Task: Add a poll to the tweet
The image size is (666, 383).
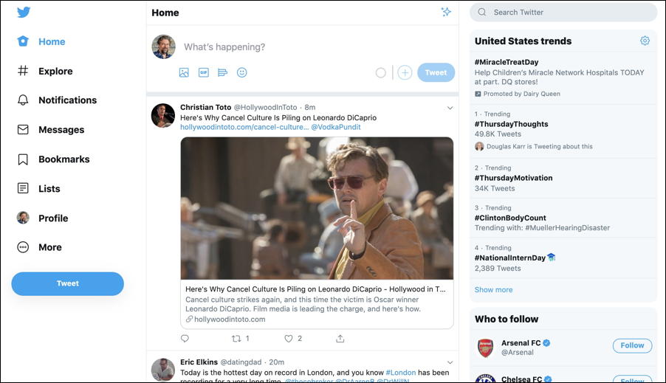Action: [x=222, y=72]
